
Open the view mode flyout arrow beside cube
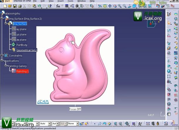tap(137, 8)
